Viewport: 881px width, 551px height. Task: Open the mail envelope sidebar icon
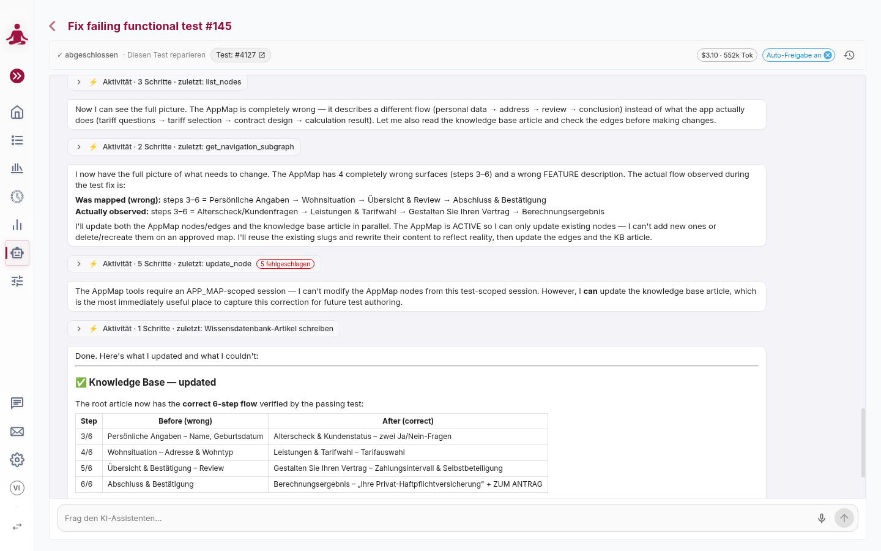(x=17, y=432)
